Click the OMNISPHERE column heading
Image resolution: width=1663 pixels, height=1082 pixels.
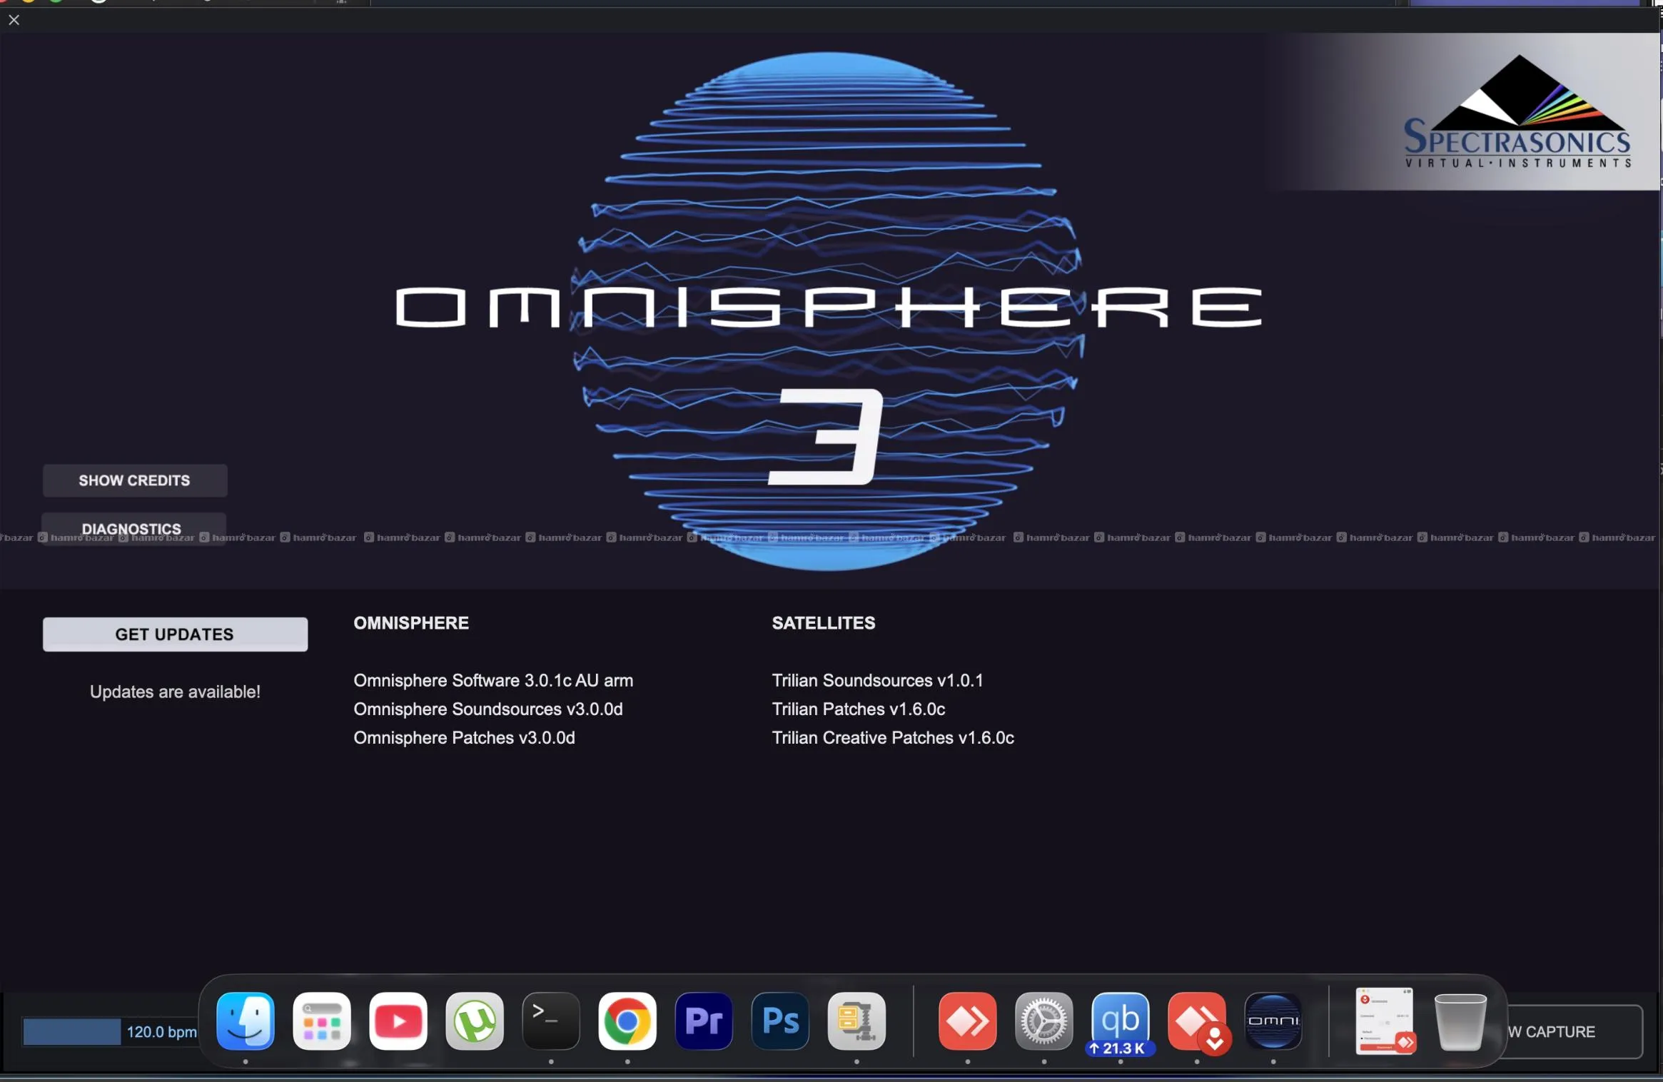point(411,623)
